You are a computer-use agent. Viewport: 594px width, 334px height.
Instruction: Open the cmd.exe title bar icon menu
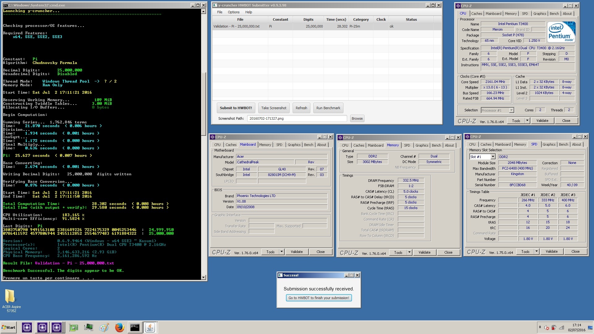5,5
